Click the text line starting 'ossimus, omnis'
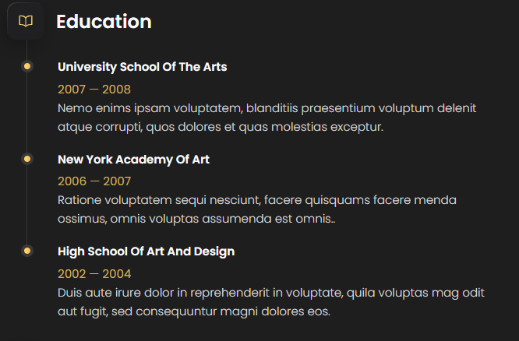Screen dimensions: 519x341 (196, 219)
